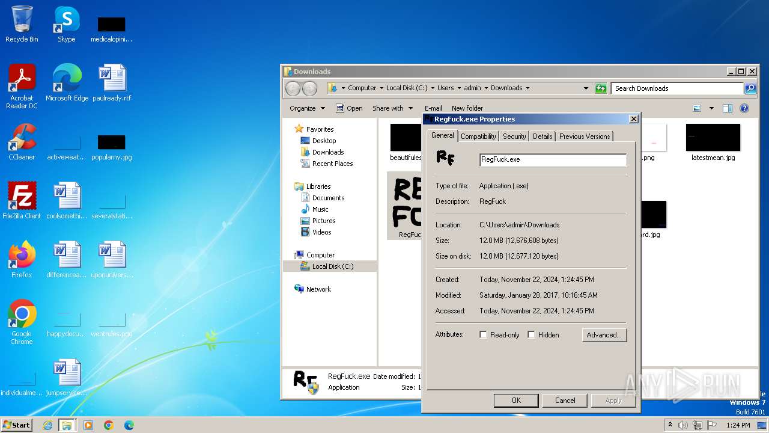This screenshot has height=433, width=769.
Task: Tick the Read-only attribute checkbox
Action: (483, 335)
